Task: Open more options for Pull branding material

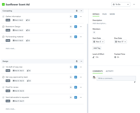Action: 81,37
